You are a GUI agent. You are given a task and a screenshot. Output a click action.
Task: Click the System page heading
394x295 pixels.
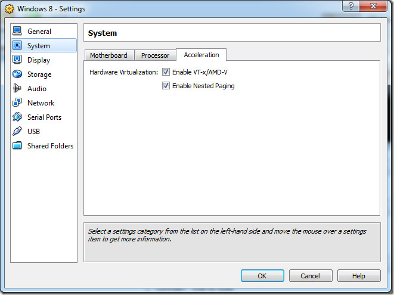click(x=103, y=33)
